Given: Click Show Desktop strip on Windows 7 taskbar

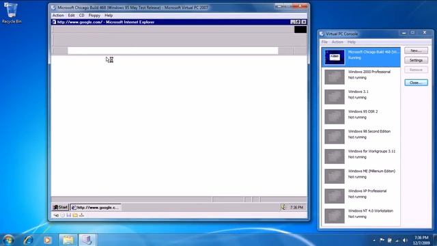Looking at the screenshot, I should point(435,240).
